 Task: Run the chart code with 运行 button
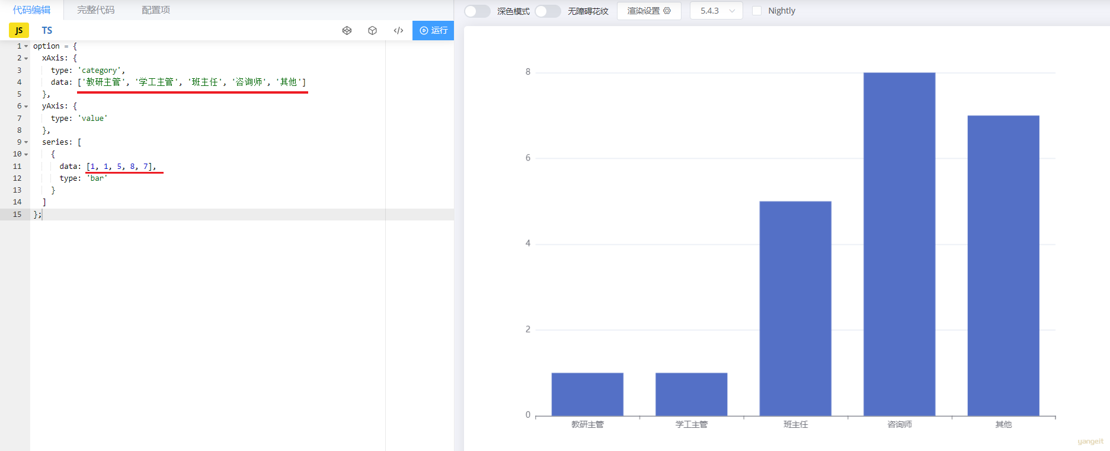click(x=433, y=30)
